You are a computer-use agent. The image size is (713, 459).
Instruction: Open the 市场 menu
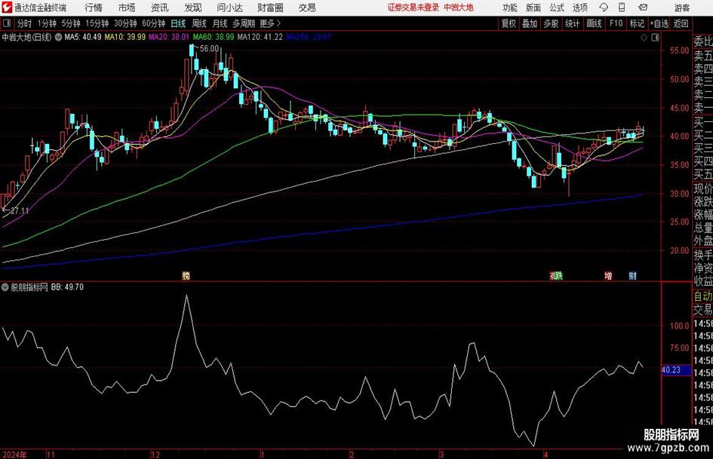127,8
